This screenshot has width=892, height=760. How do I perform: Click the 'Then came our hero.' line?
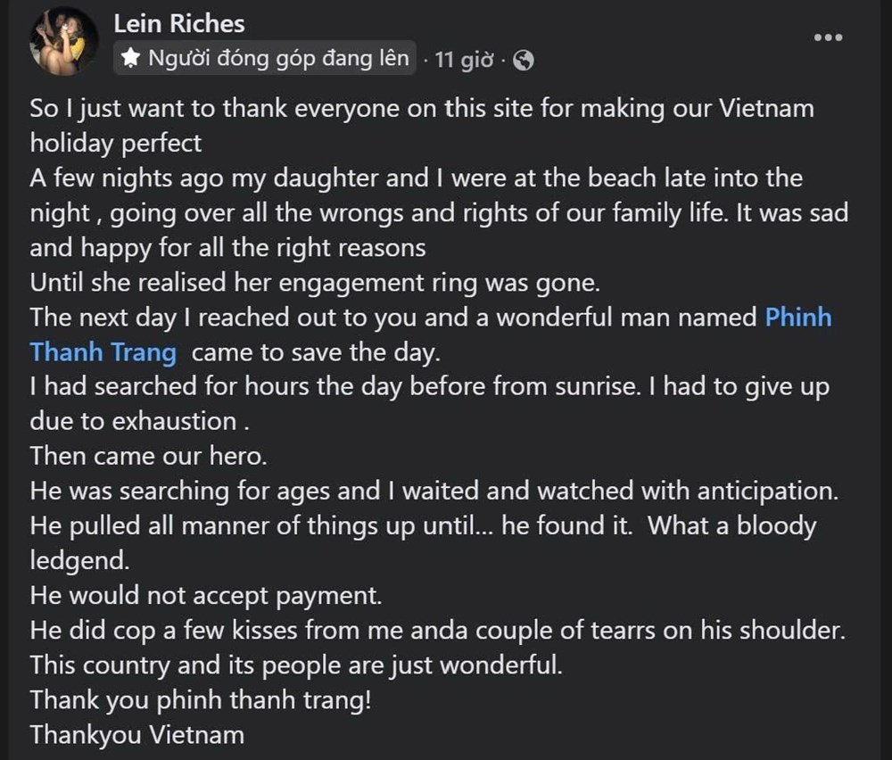[148, 456]
